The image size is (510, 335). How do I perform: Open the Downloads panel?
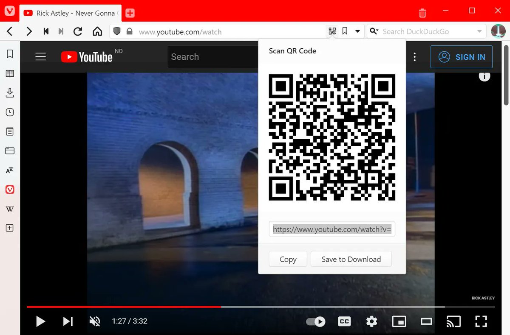[10, 93]
